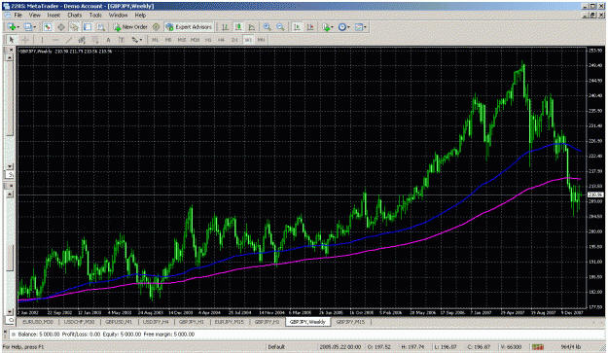
Task: Switch to bar chart display
Action: tap(225, 27)
